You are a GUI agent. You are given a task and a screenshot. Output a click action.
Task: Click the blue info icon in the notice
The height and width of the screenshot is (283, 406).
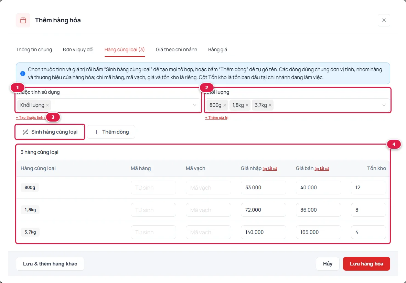pos(23,73)
